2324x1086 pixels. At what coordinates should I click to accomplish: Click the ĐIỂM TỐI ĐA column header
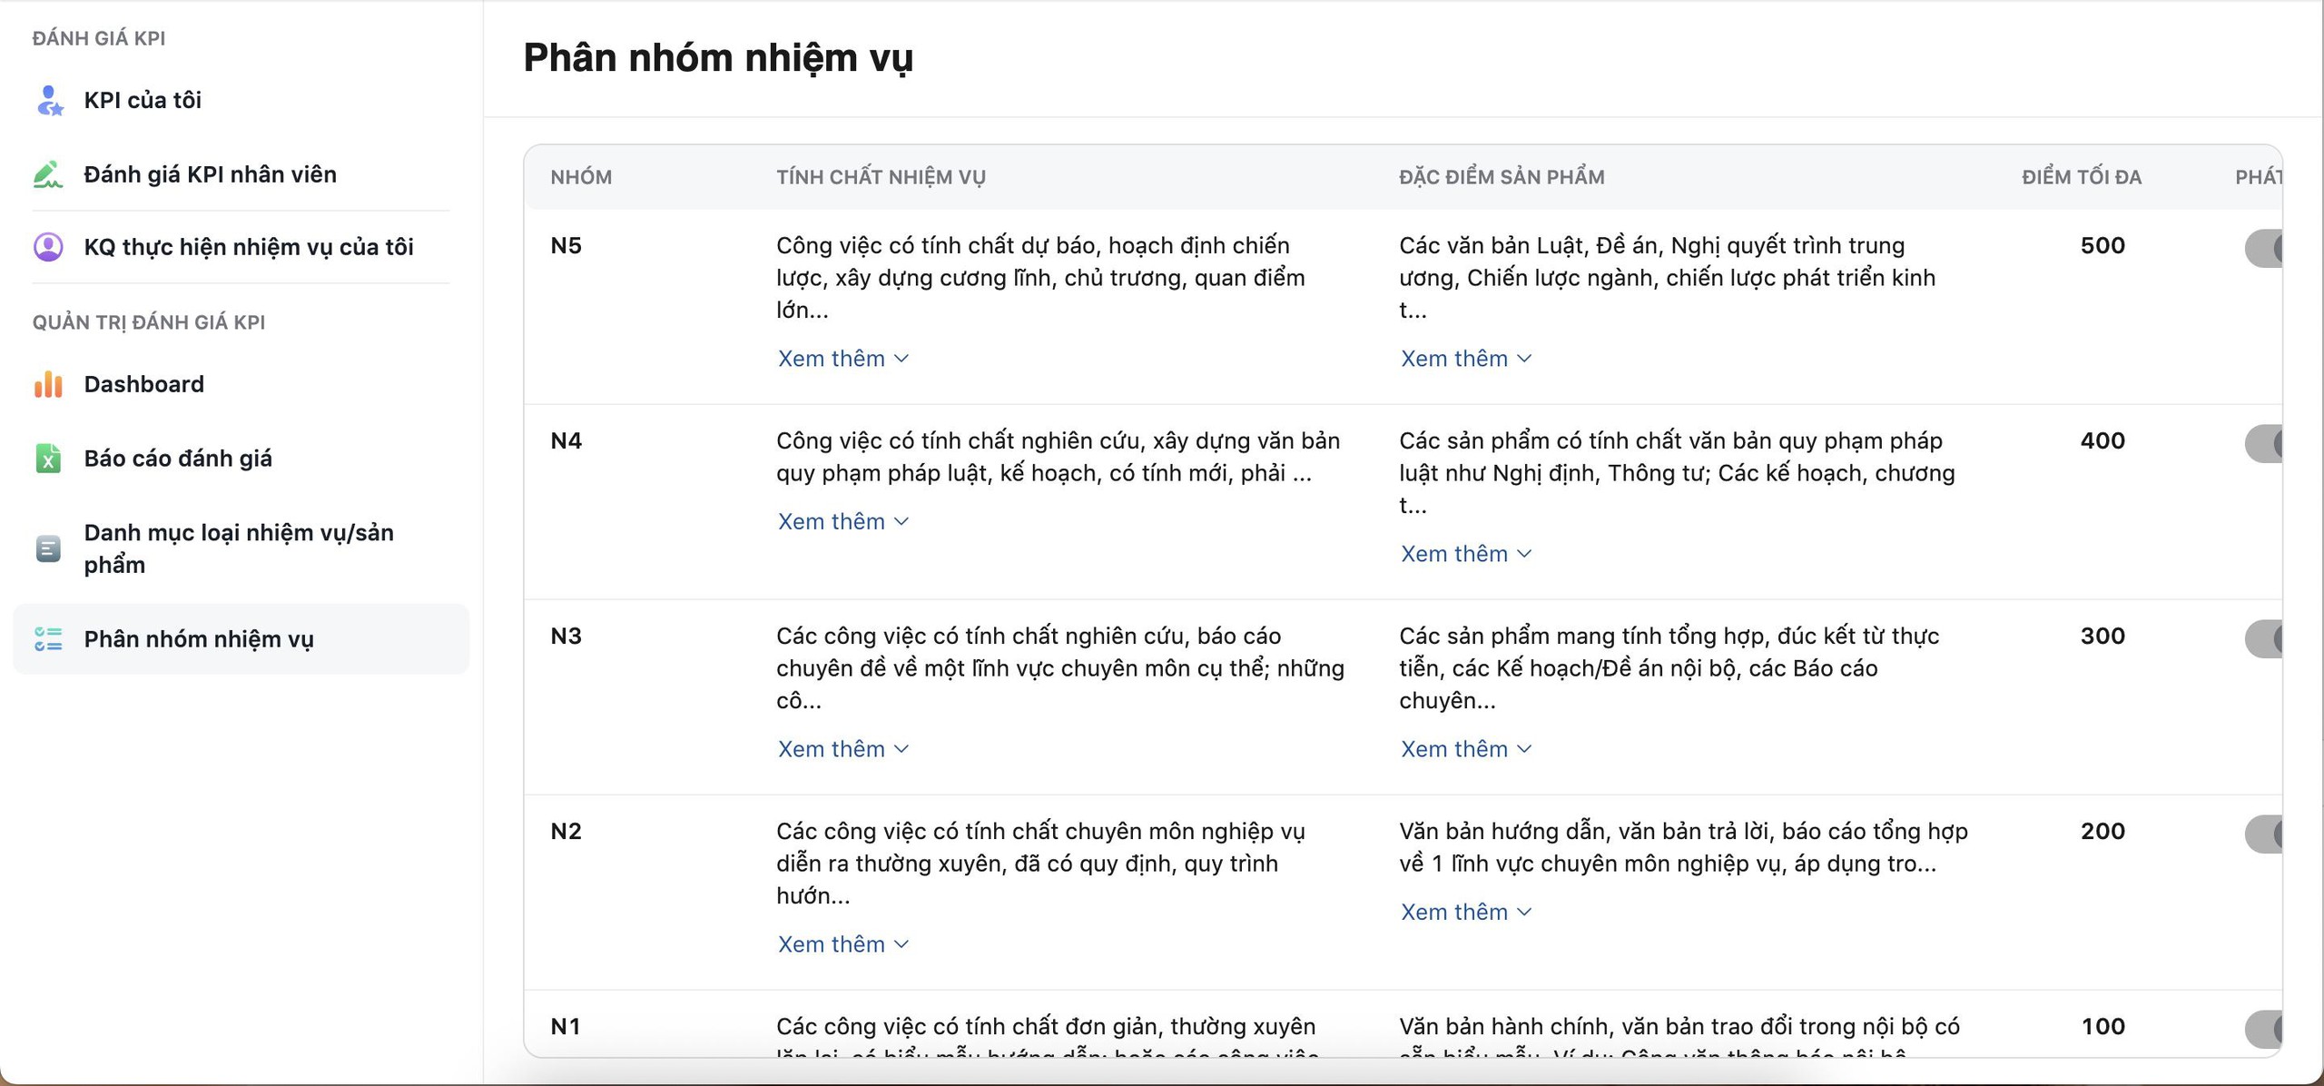tap(2082, 177)
